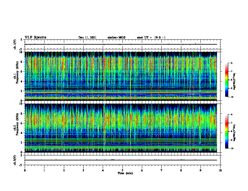Click the ch.1 voltage waveform trace
The width and height of the screenshot is (248, 191).
point(121,44)
